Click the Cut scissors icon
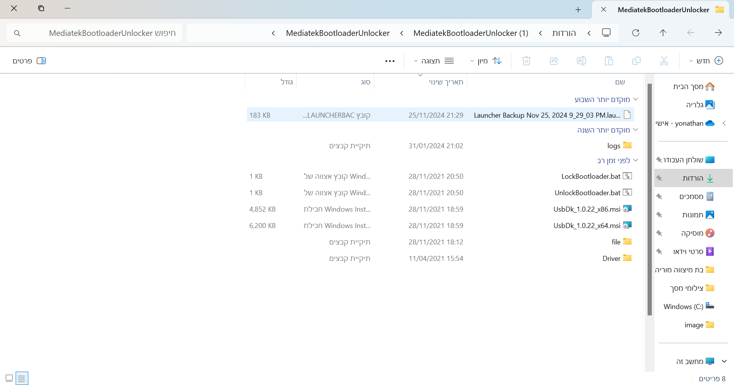The height and width of the screenshot is (385, 734). point(664,61)
